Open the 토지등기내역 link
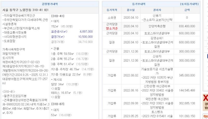The width and height of the screenshot is (208, 119). [189, 4]
